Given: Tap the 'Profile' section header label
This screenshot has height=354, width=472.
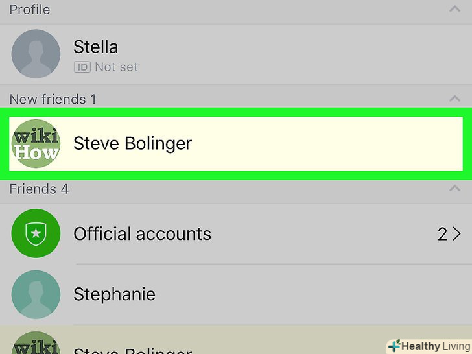Looking at the screenshot, I should pyautogui.click(x=29, y=10).
